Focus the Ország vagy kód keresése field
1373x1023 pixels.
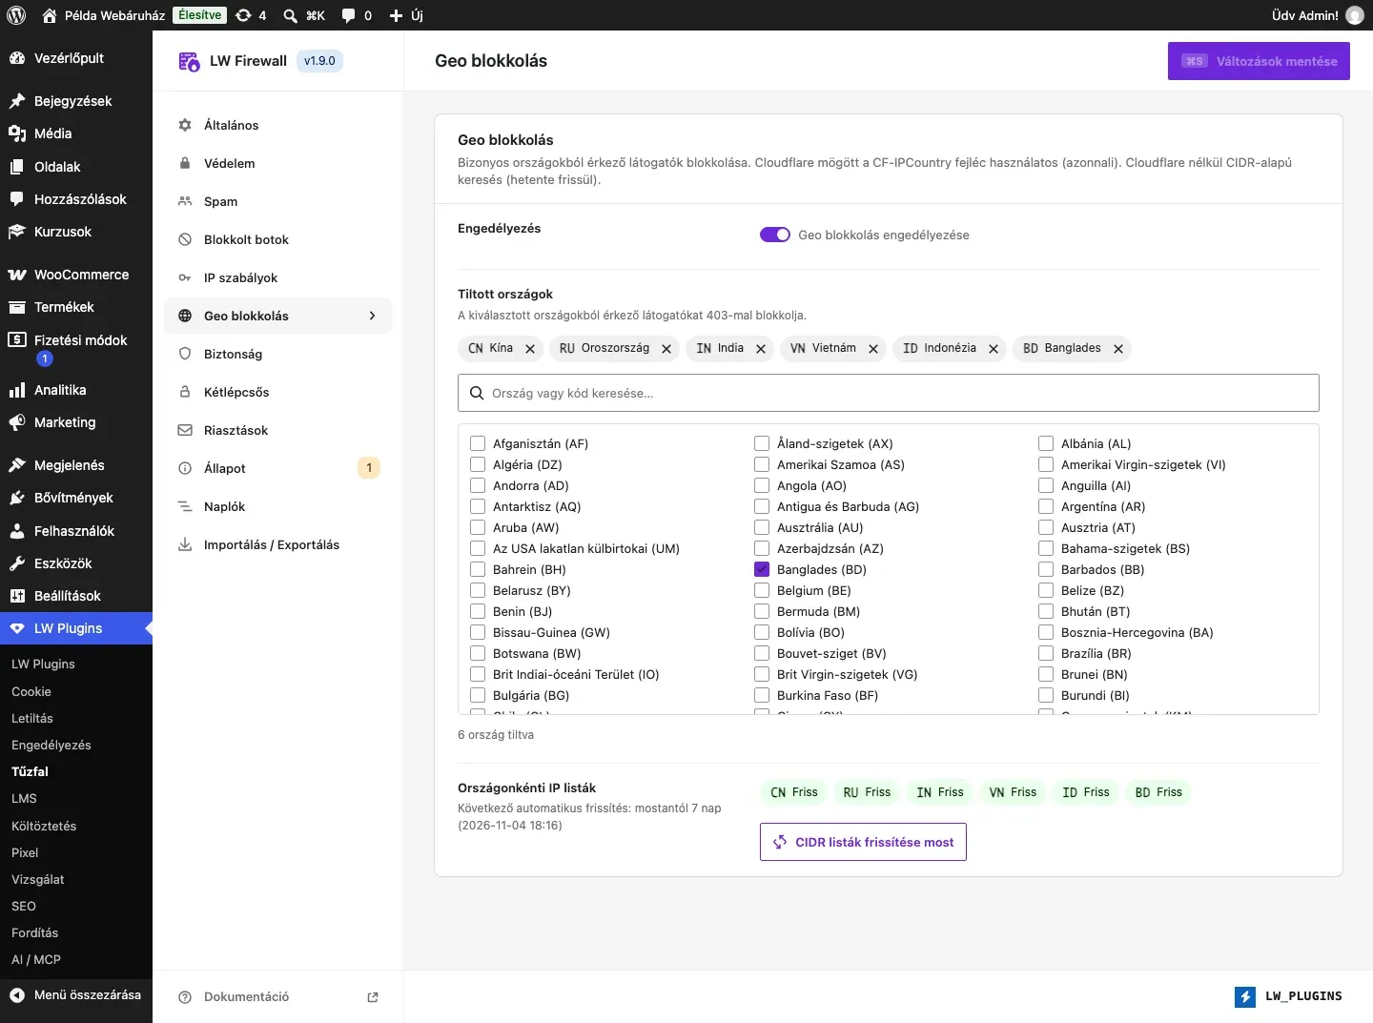889,393
